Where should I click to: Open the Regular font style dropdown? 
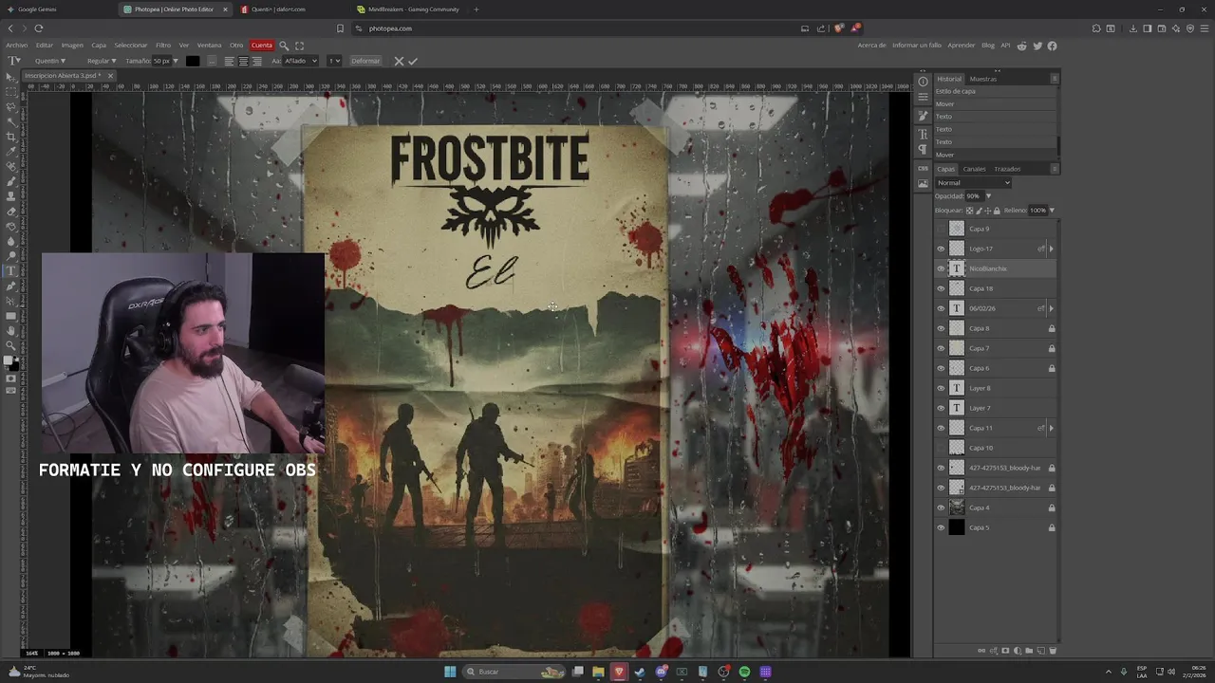[102, 61]
